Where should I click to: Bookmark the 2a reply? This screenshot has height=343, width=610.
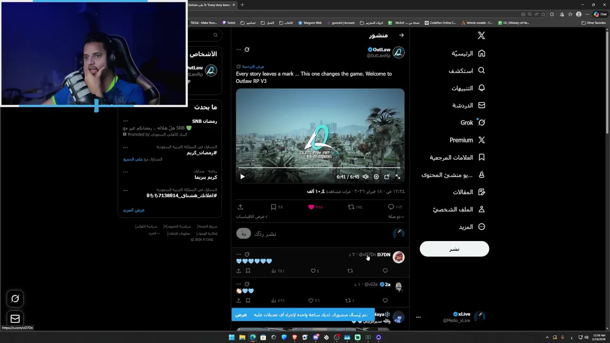click(x=248, y=301)
